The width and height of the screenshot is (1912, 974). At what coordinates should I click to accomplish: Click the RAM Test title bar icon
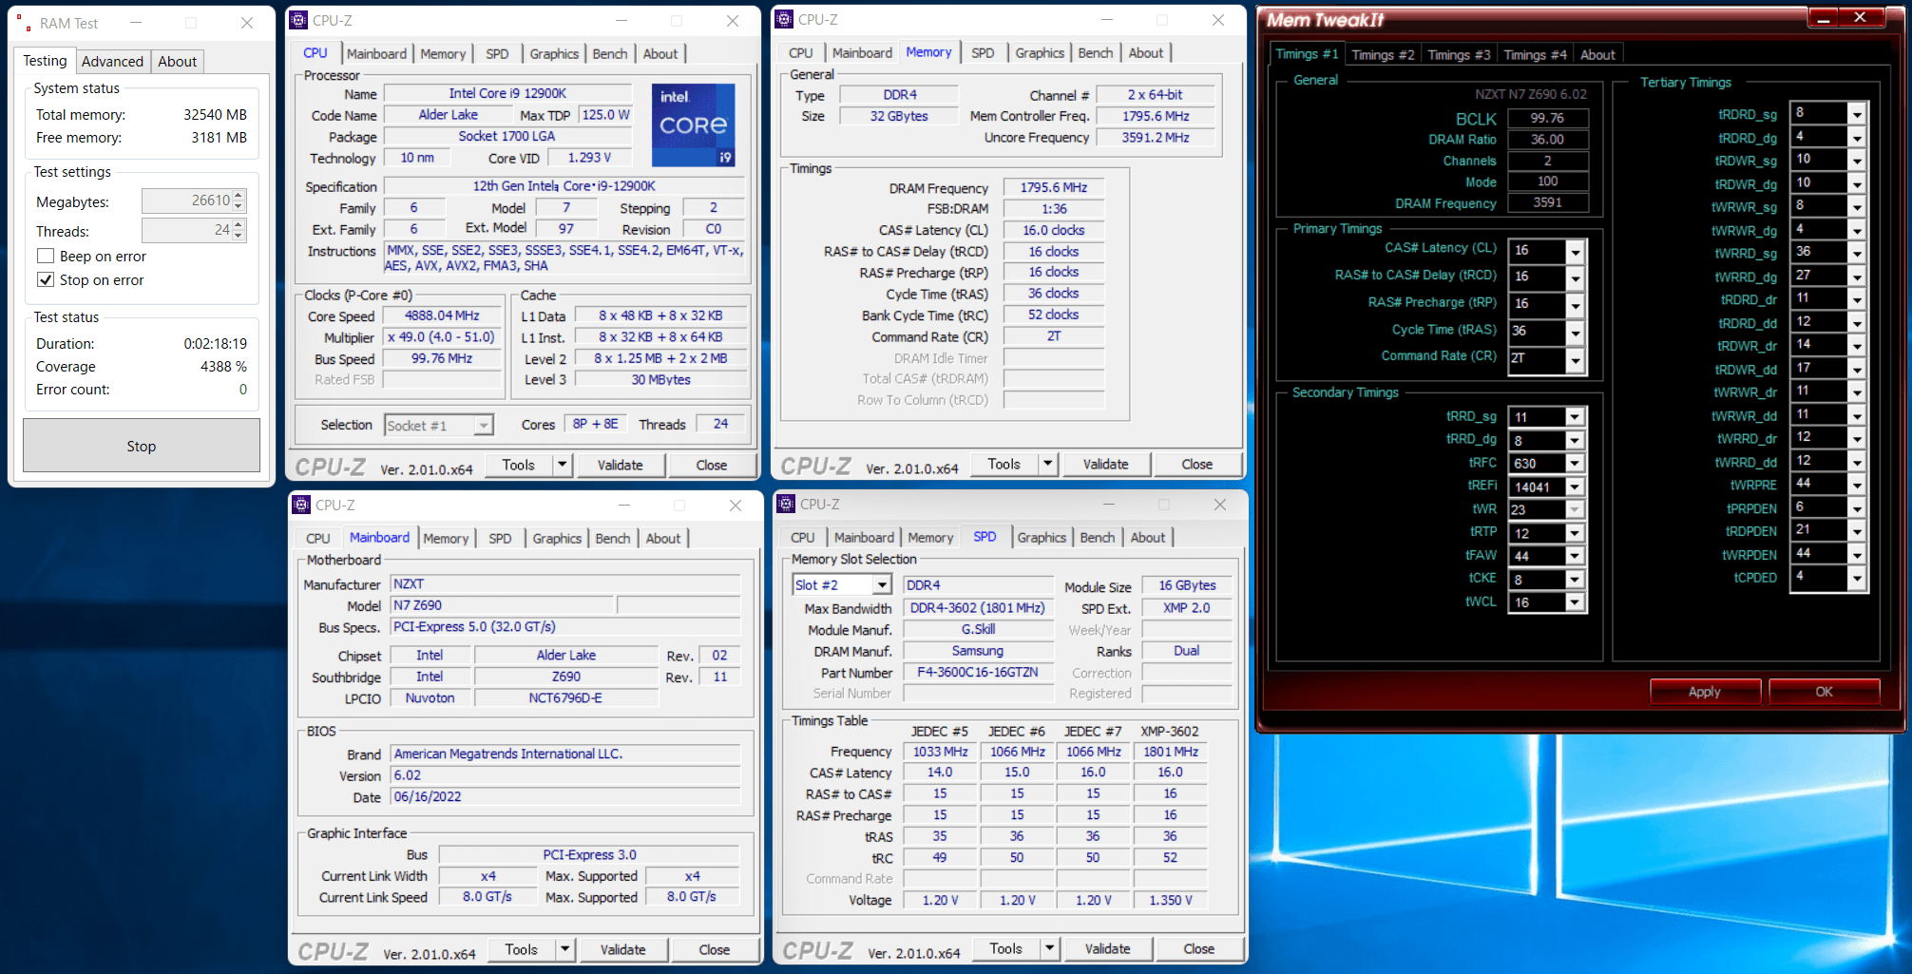click(x=23, y=23)
